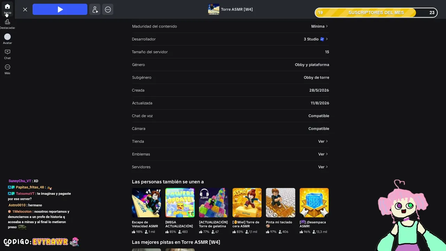Screen dimensions: 446x251
Task: Click the header title "Torre ASMR [W4]"
Action: click(237, 9)
